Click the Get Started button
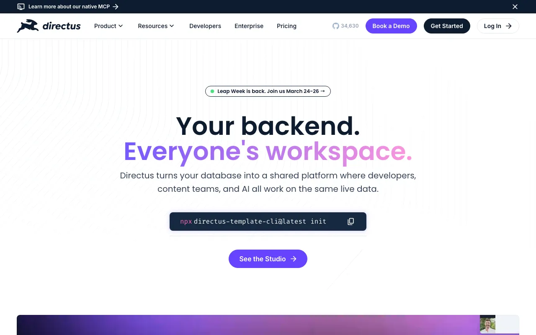Screen dimensions: 536x335 [x=447, y=26]
